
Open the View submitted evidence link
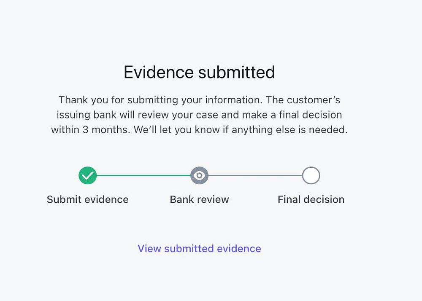click(x=199, y=249)
